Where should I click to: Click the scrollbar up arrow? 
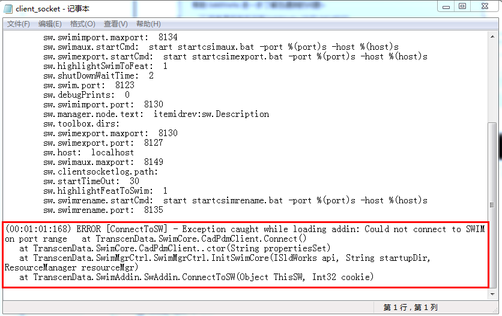tap(492, 36)
